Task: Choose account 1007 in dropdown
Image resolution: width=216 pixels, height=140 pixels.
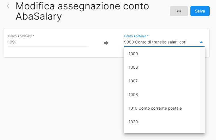Action: coord(162,81)
